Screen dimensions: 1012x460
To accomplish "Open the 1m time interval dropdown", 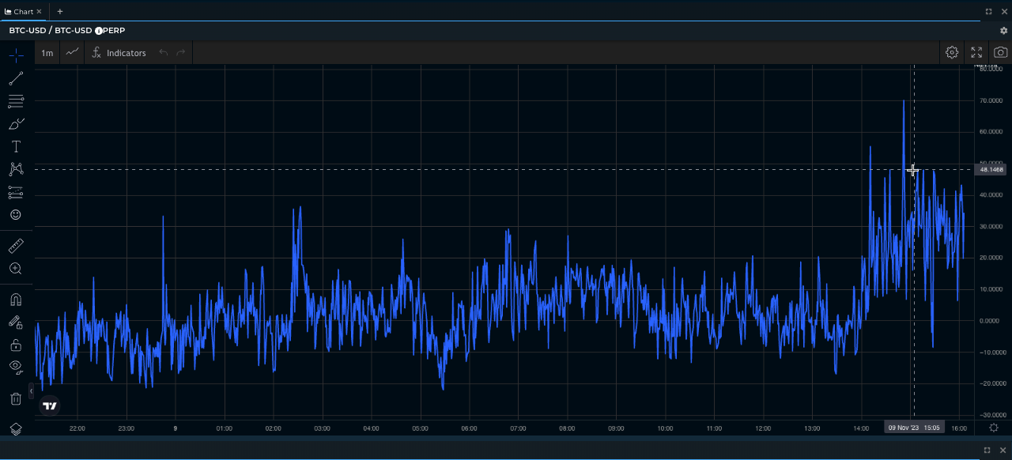I will click(47, 53).
